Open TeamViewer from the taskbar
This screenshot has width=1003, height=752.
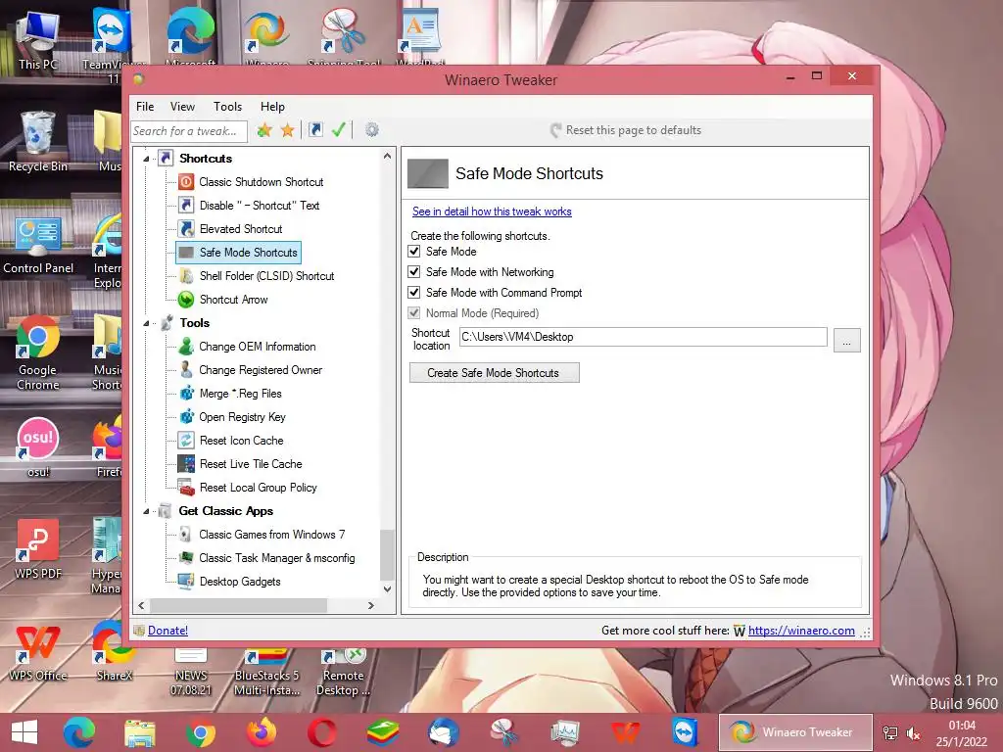tap(687, 732)
